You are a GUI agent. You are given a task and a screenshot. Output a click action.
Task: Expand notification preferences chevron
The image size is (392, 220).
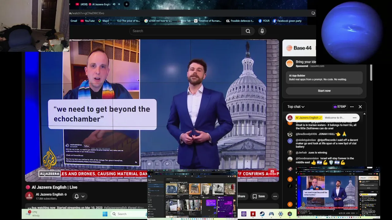coord(83,196)
